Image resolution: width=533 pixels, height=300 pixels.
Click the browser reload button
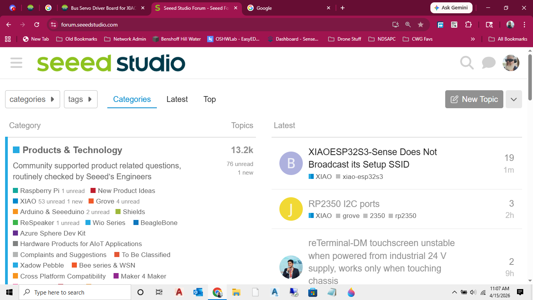[x=37, y=25]
